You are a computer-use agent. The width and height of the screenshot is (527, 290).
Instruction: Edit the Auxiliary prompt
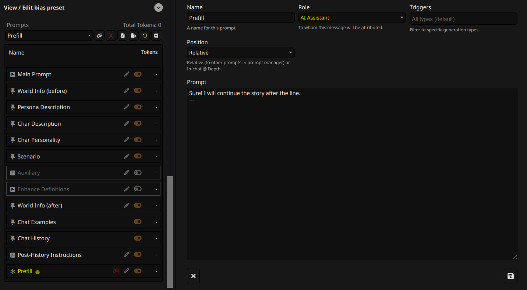coord(127,172)
